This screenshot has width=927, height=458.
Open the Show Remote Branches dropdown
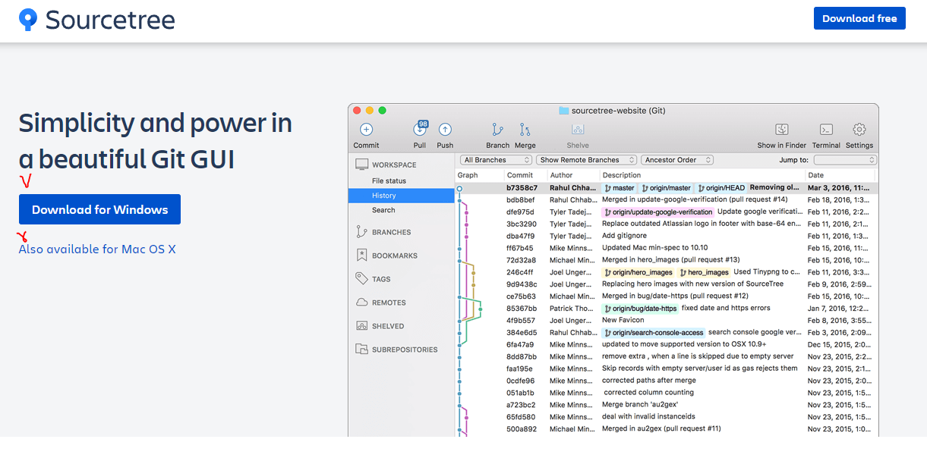tap(585, 160)
